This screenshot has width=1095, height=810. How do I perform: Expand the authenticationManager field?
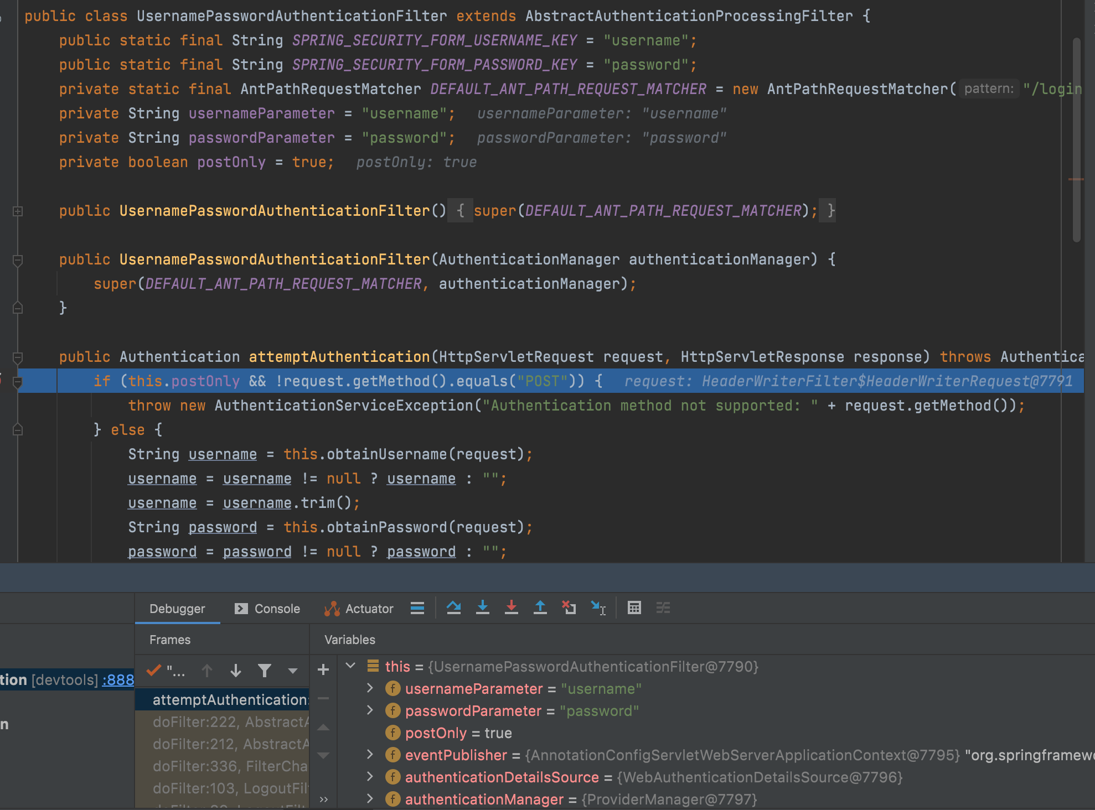tap(370, 799)
